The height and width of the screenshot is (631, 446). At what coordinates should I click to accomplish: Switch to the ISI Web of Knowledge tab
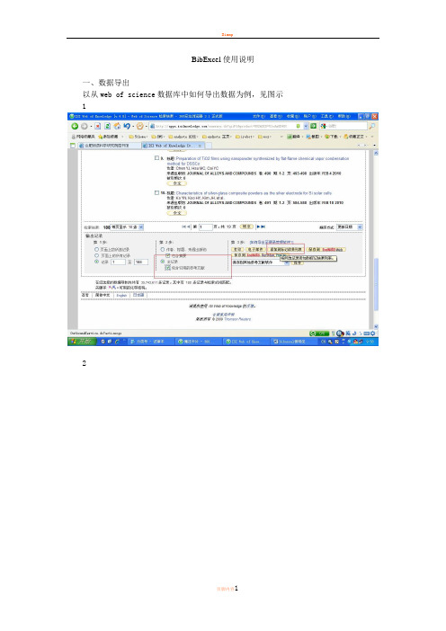pos(174,146)
